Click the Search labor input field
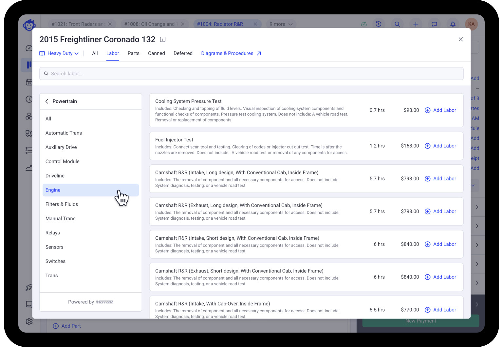The image size is (503, 347). click(x=251, y=74)
